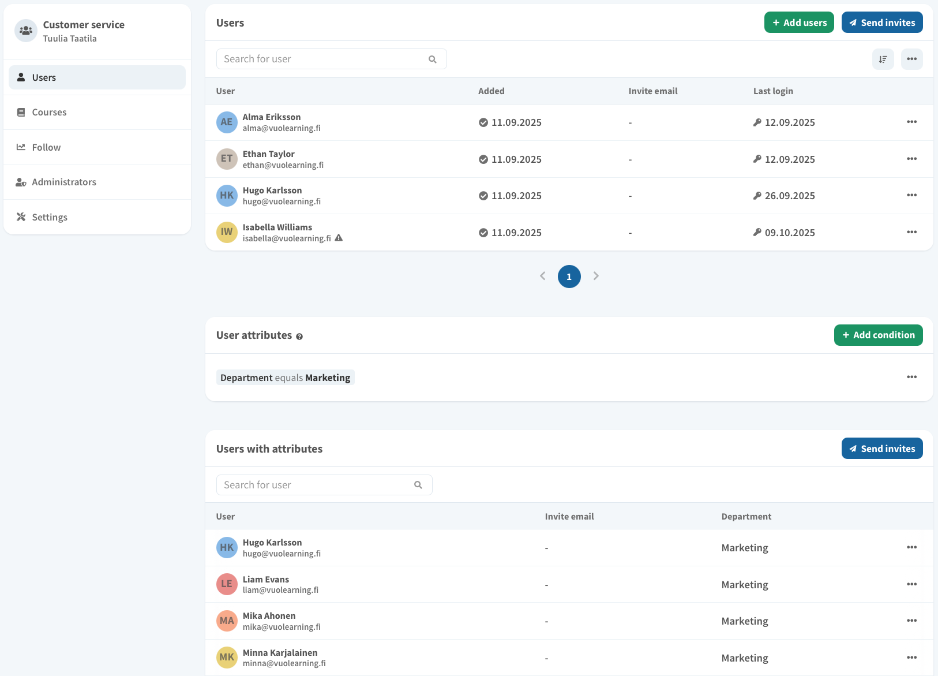Go to the next page with right chevron
Screen dimensions: 938x676
596,276
